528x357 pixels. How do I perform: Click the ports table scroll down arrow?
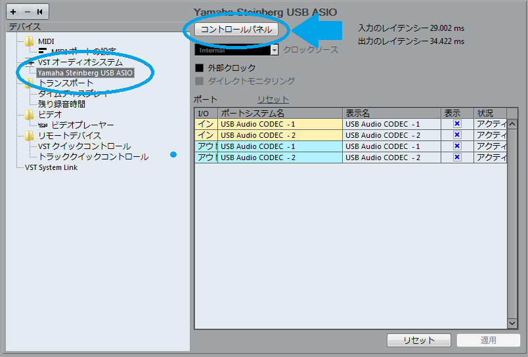coord(512,323)
